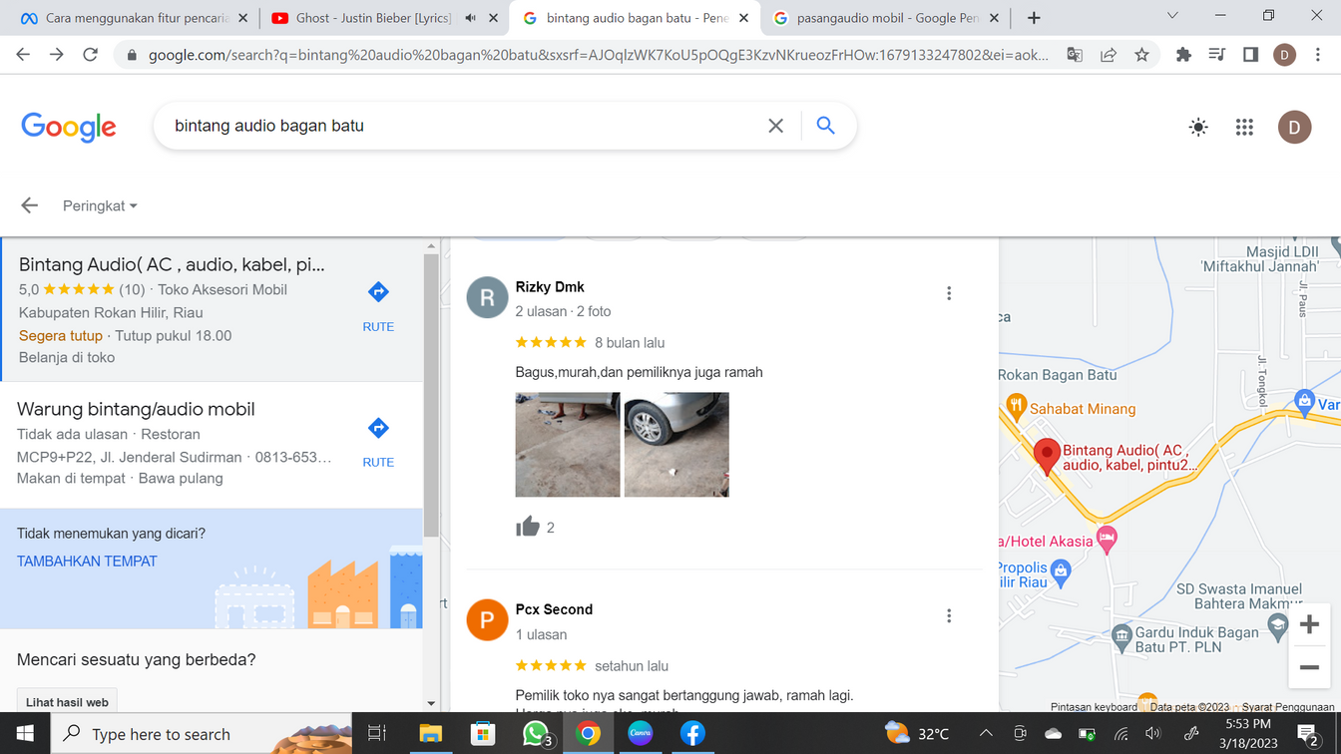
Task: Open Pintasan keyboard map link
Action: coord(1094,707)
